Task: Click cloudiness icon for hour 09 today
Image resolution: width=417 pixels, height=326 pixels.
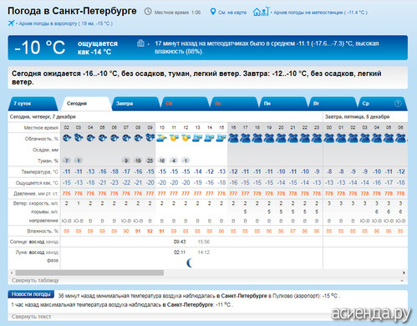Action: 150,138
